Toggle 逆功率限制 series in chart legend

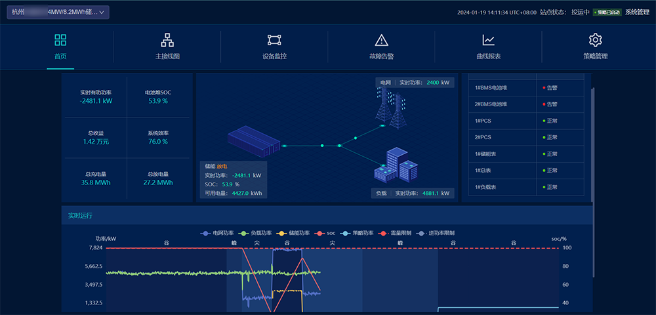tap(436, 233)
